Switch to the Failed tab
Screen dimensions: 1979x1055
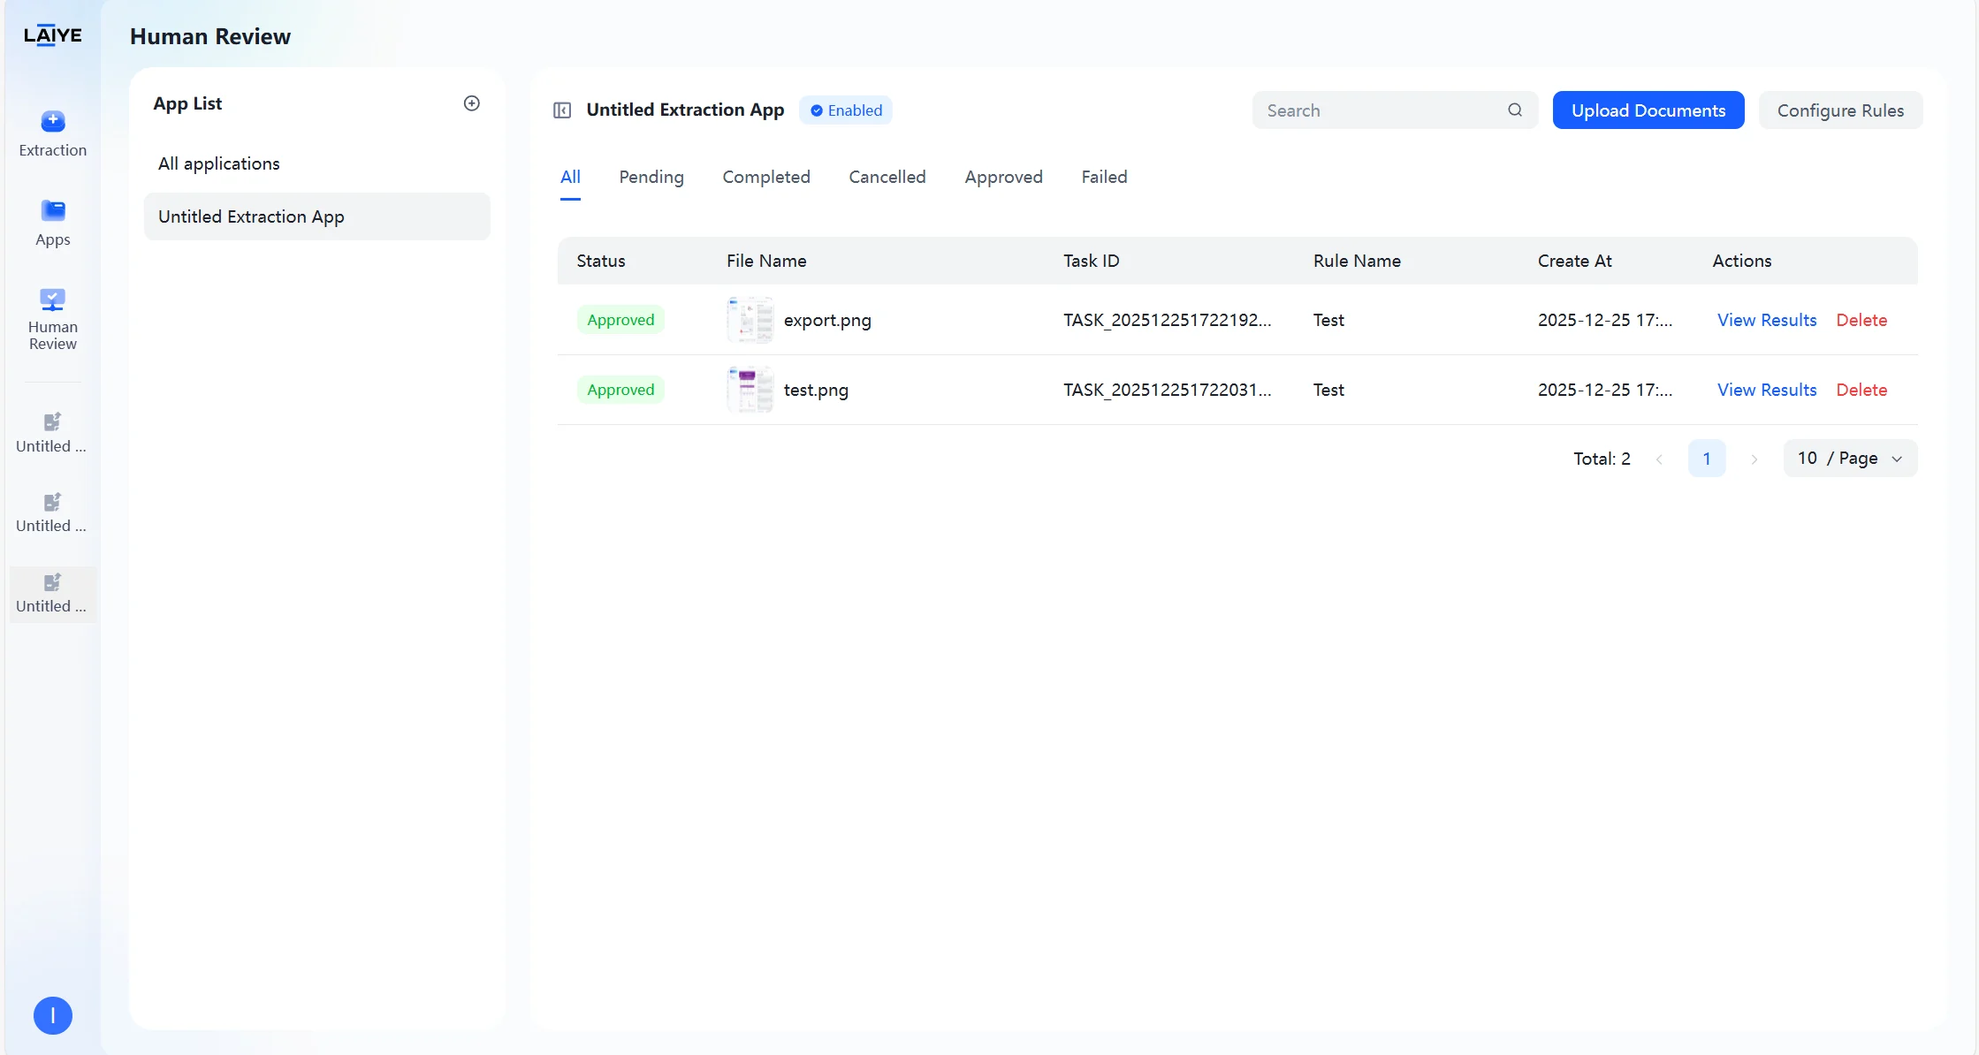tap(1105, 177)
